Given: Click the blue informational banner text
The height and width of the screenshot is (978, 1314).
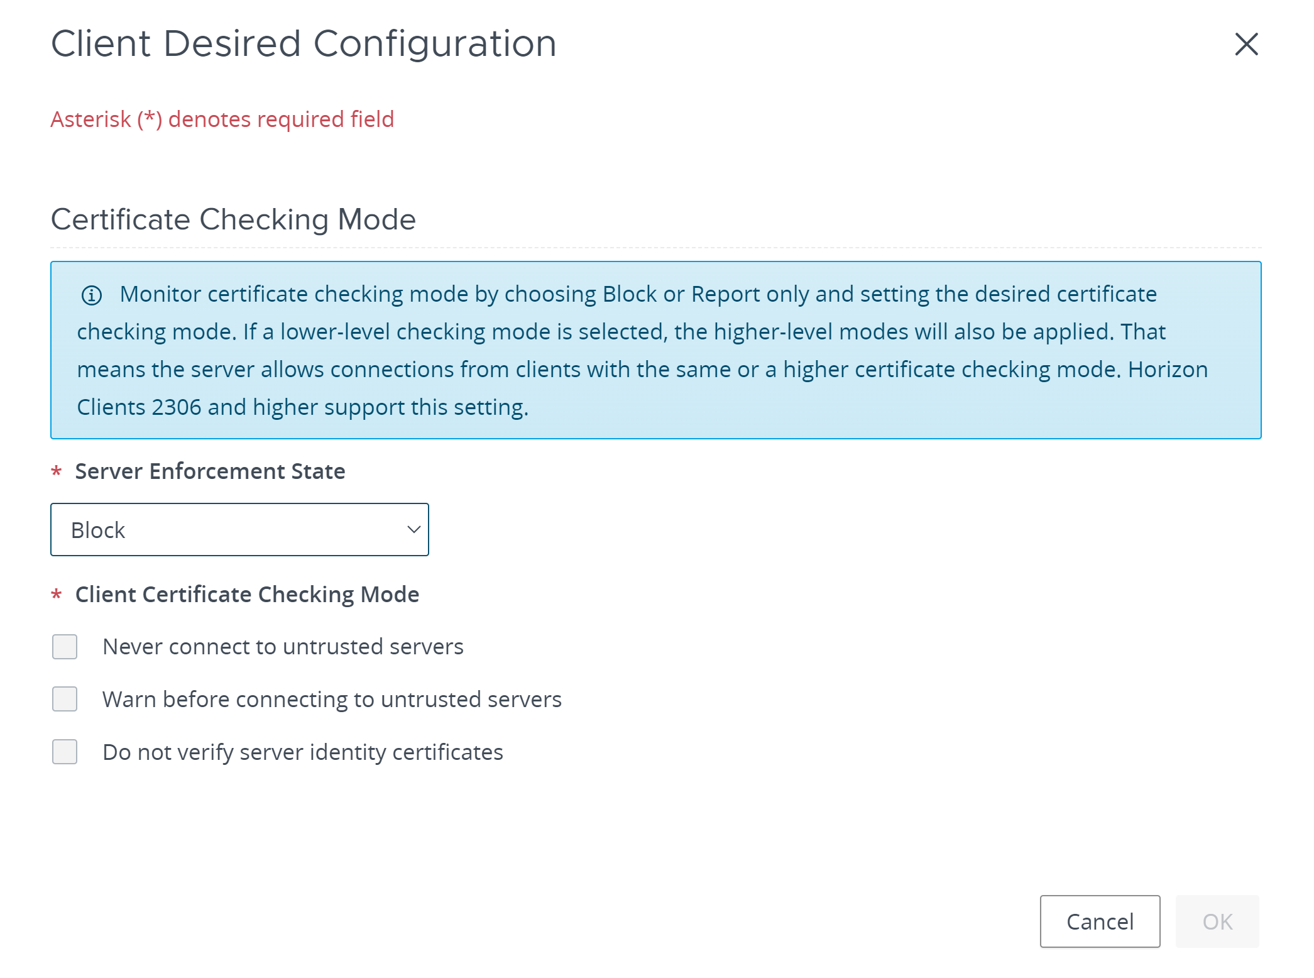Looking at the screenshot, I should (642, 350).
